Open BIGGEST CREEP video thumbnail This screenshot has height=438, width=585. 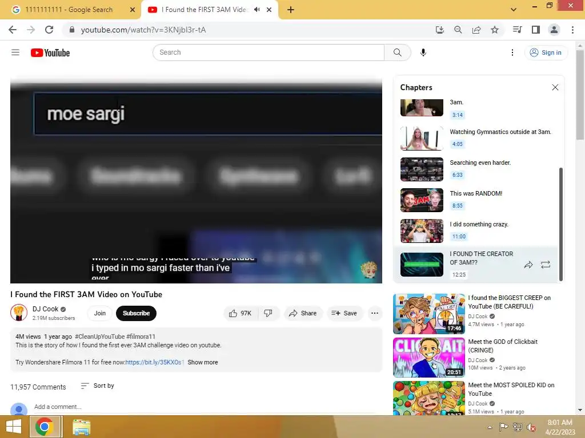click(x=428, y=314)
